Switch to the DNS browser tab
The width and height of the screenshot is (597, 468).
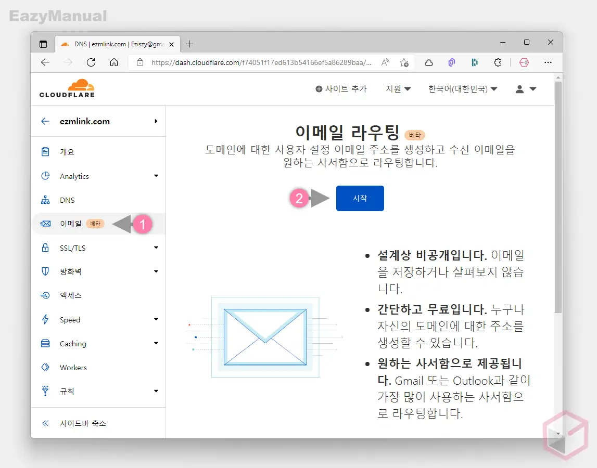115,44
